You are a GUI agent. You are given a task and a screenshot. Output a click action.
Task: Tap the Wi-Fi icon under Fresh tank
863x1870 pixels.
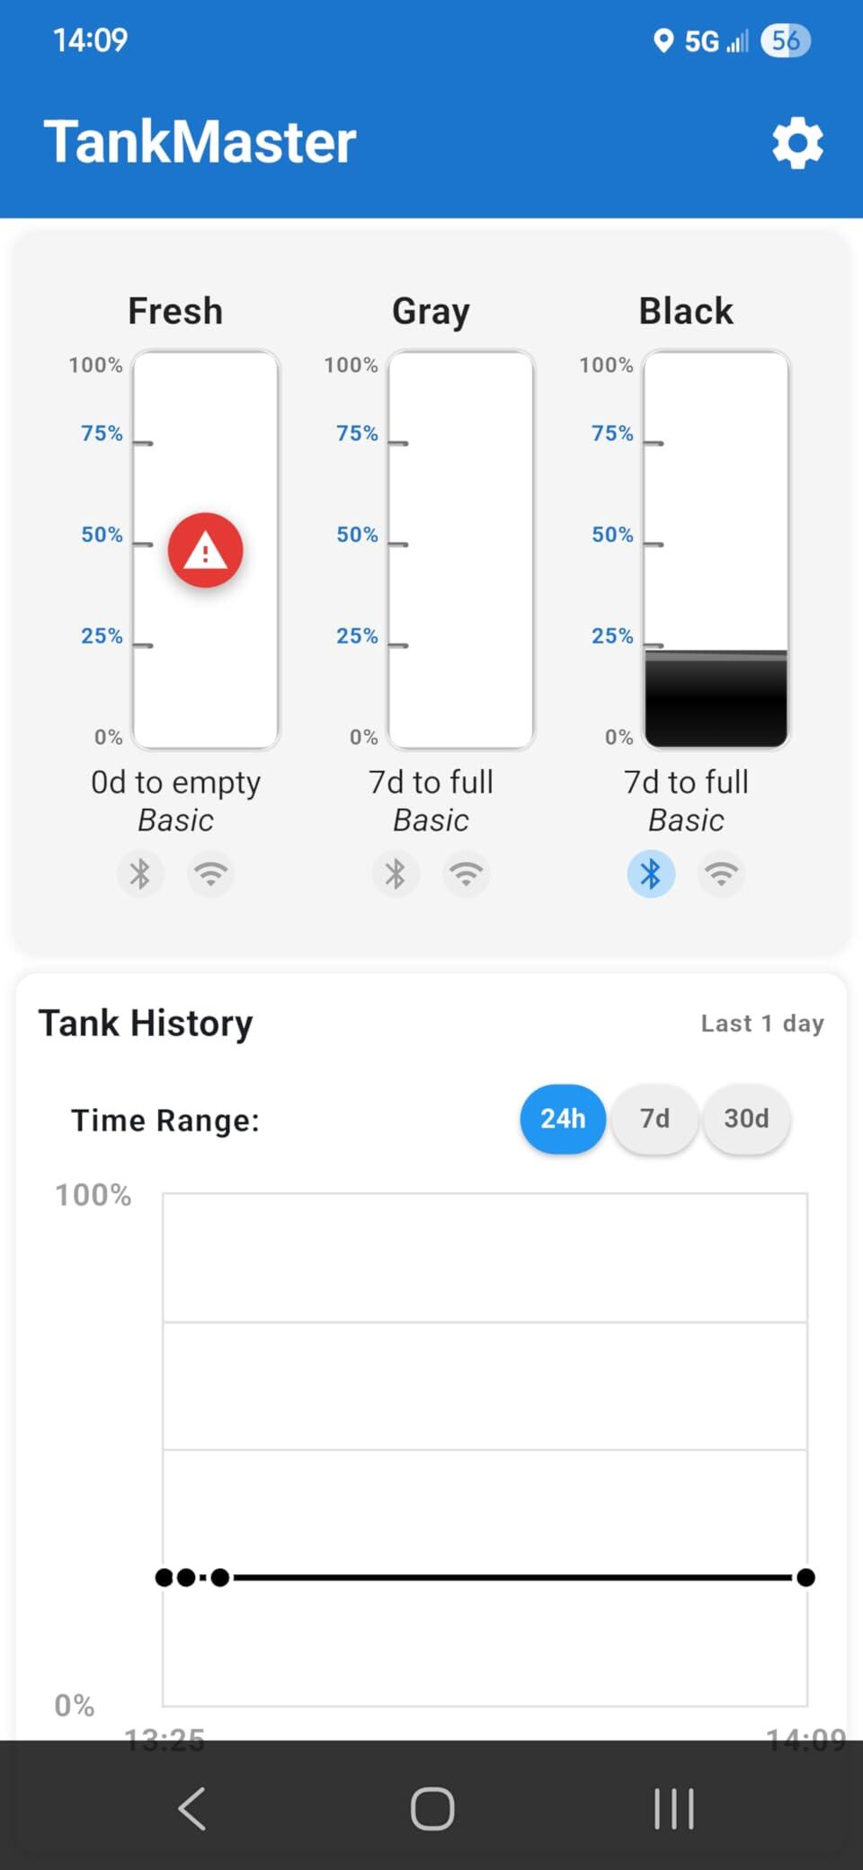point(211,873)
